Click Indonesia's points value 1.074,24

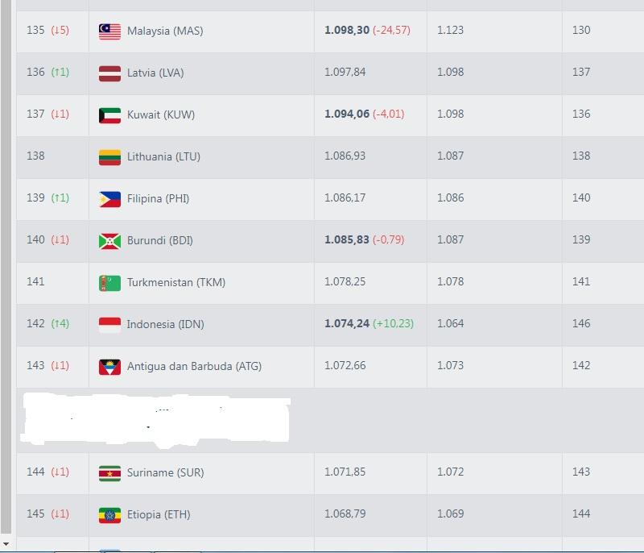[x=347, y=324]
